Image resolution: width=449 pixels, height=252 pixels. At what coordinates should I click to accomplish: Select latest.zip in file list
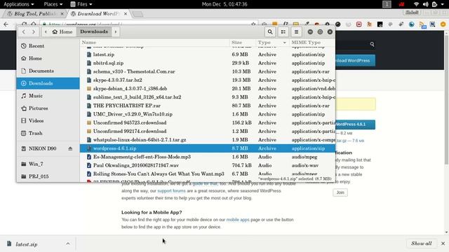pyautogui.click(x=208, y=55)
